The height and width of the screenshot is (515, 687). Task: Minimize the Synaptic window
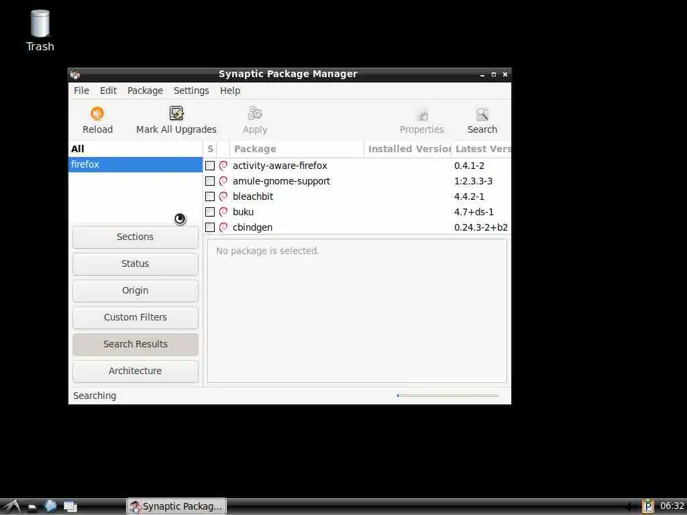click(x=482, y=75)
